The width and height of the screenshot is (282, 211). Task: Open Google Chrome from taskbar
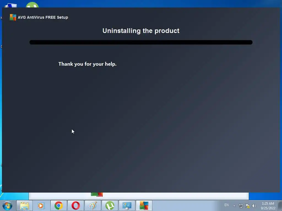tap(59, 206)
